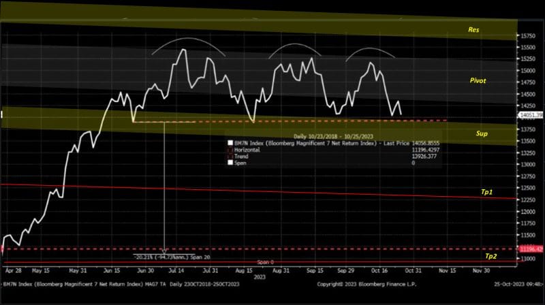Click the 11500 y-axis label
The width and height of the screenshot is (545, 305).
click(x=529, y=235)
